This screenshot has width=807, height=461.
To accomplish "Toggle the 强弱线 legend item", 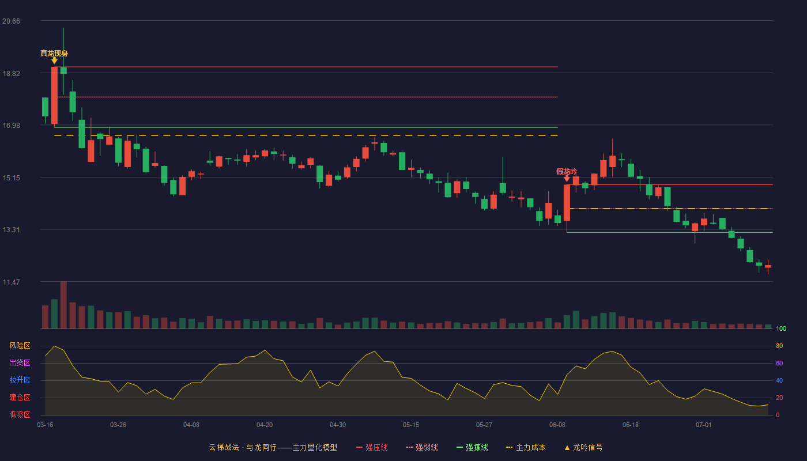I will [x=422, y=447].
